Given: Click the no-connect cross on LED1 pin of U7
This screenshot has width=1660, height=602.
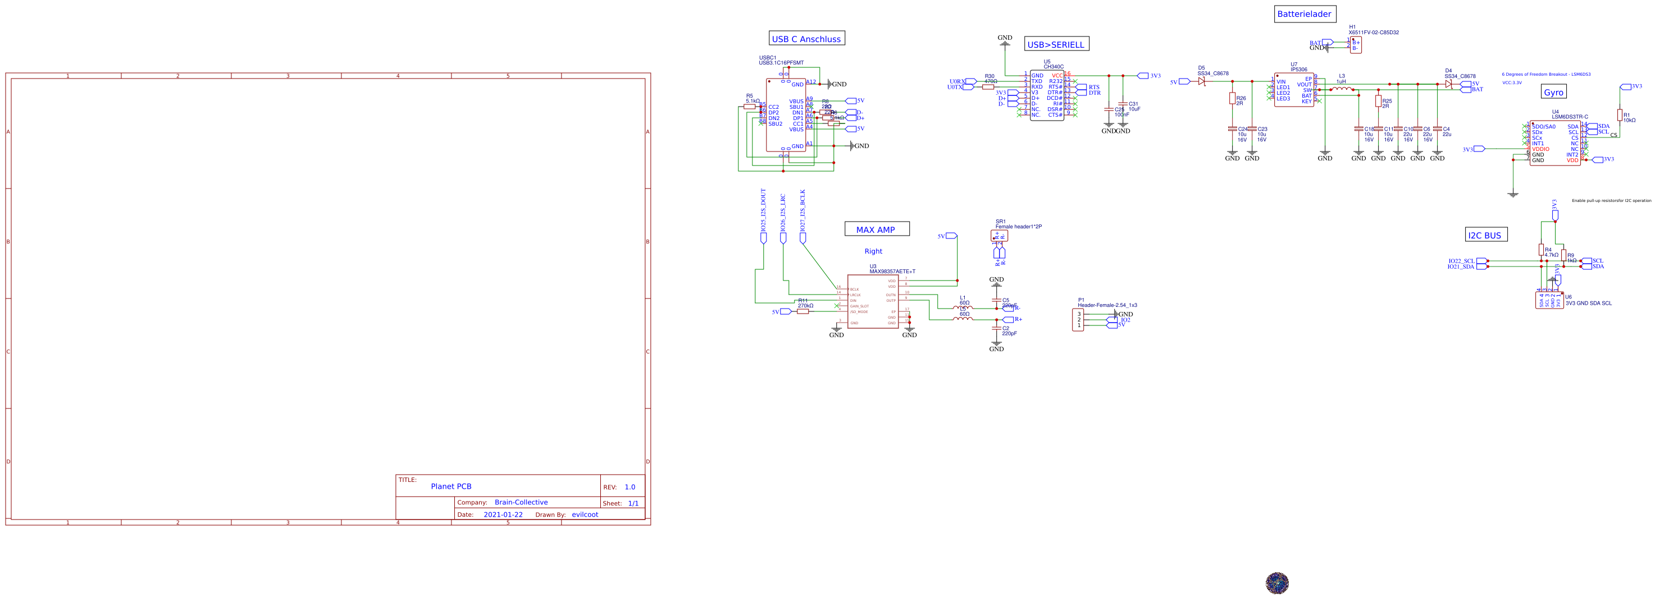Looking at the screenshot, I should click(1269, 88).
